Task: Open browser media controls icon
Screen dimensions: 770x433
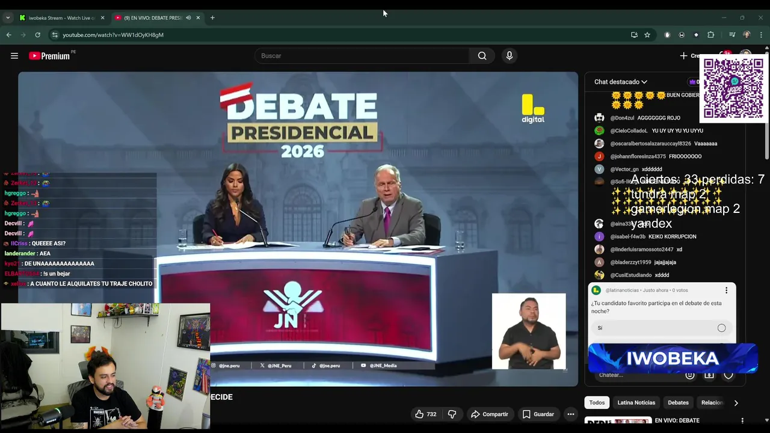Action: 732,35
